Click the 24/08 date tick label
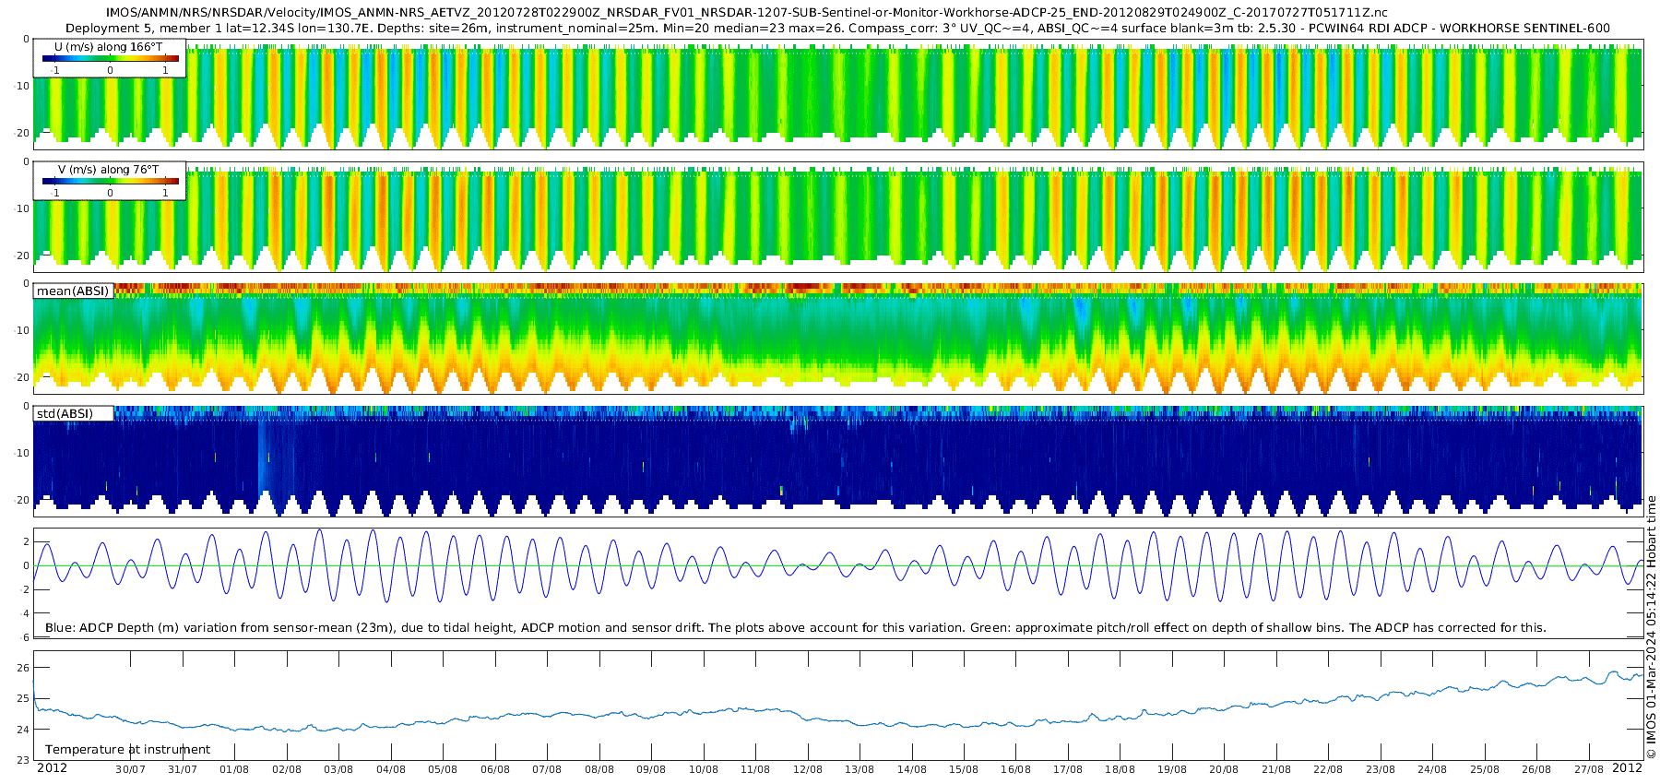This screenshot has height=784, width=1660. tap(1432, 769)
